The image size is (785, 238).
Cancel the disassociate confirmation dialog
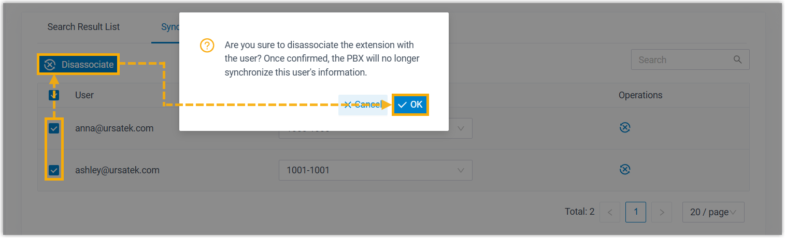[362, 105]
